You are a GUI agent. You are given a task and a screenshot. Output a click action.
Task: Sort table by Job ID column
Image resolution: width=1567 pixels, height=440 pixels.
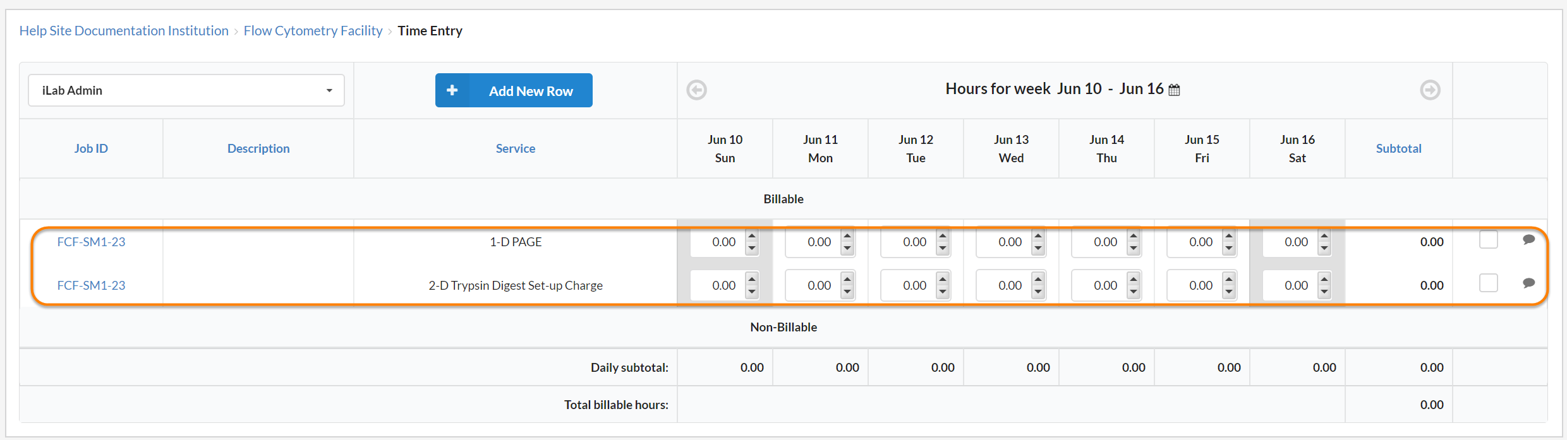click(x=91, y=148)
